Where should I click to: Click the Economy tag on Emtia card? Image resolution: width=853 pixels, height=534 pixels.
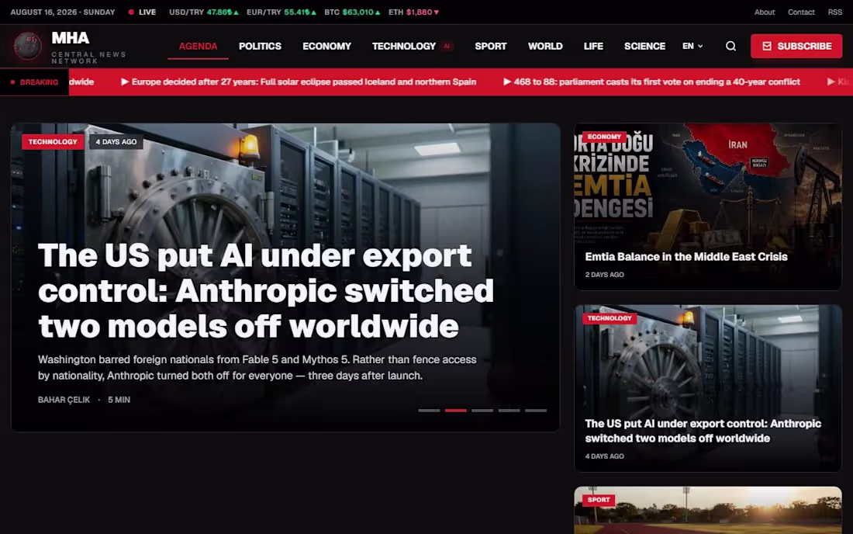[604, 137]
